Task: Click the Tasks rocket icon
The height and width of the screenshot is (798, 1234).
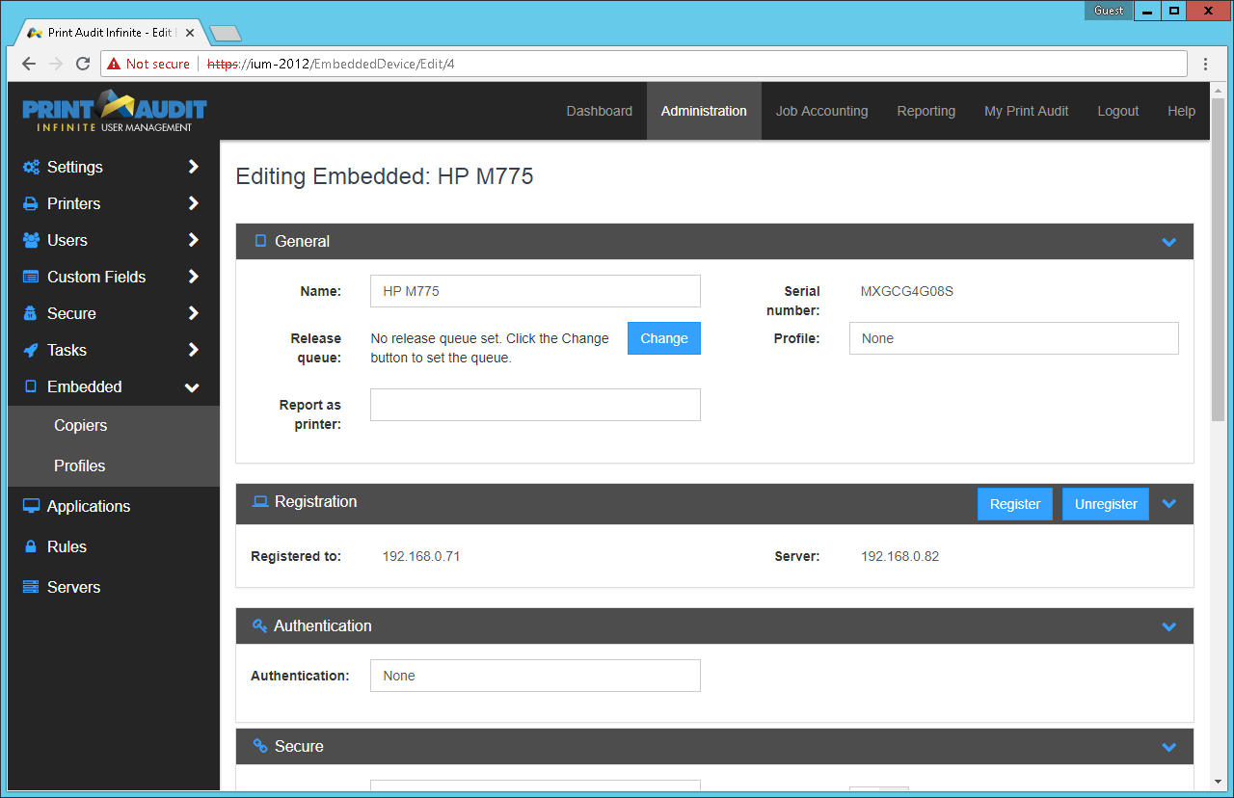Action: point(31,350)
